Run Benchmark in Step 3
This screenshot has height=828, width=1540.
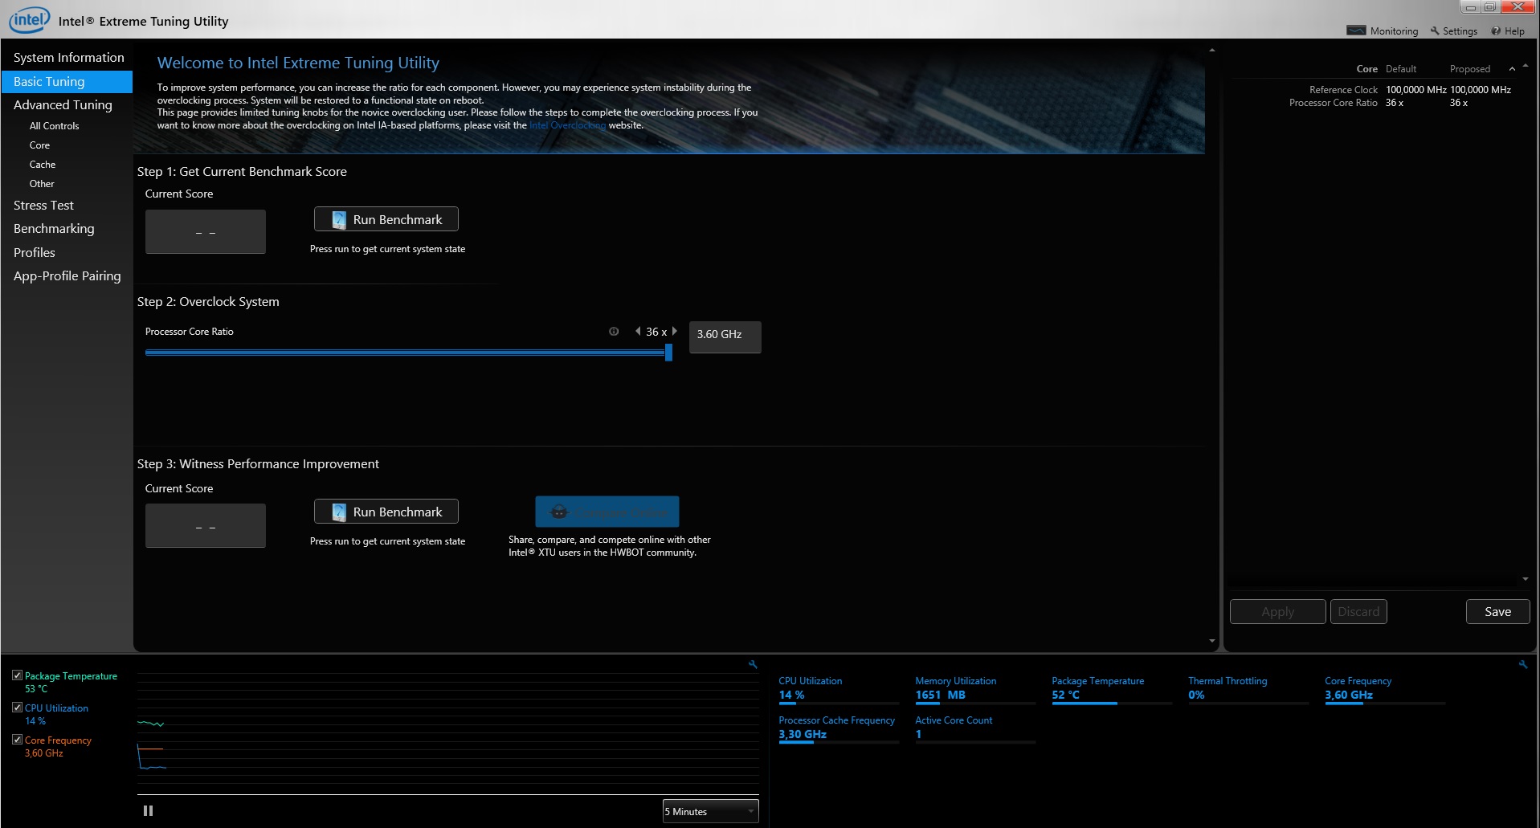tap(386, 512)
